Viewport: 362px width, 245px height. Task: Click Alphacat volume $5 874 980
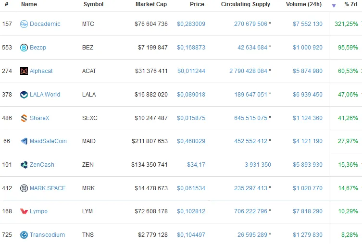tap(308, 71)
